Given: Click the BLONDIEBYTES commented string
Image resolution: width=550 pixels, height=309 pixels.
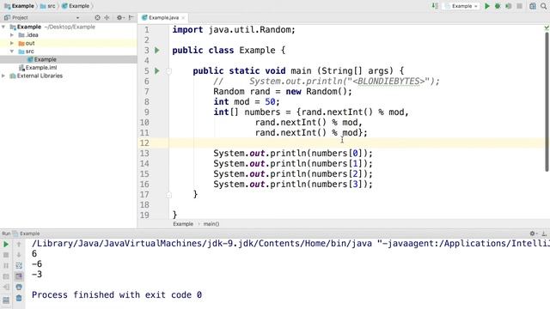Looking at the screenshot, I should coord(388,82).
